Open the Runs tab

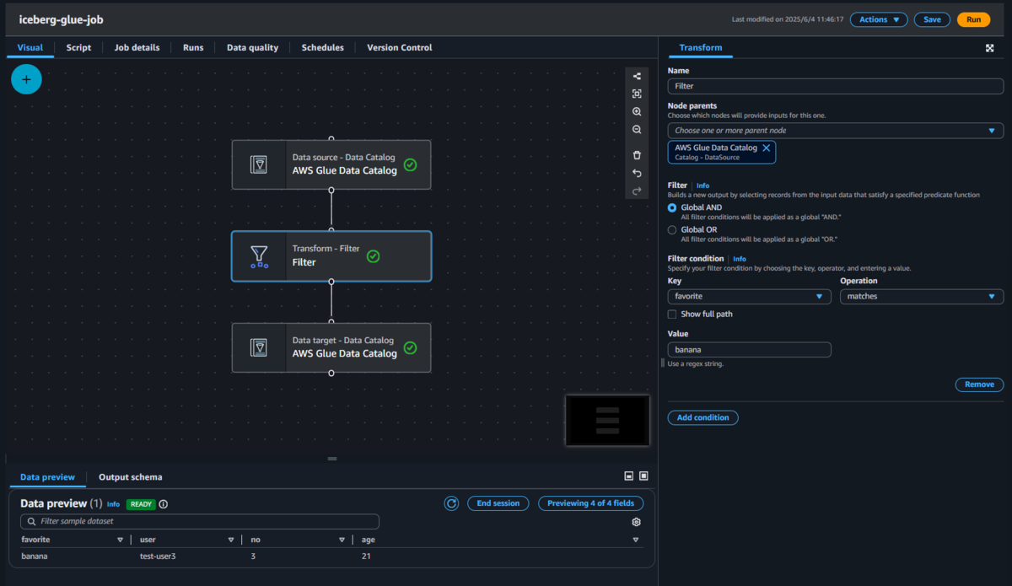193,47
